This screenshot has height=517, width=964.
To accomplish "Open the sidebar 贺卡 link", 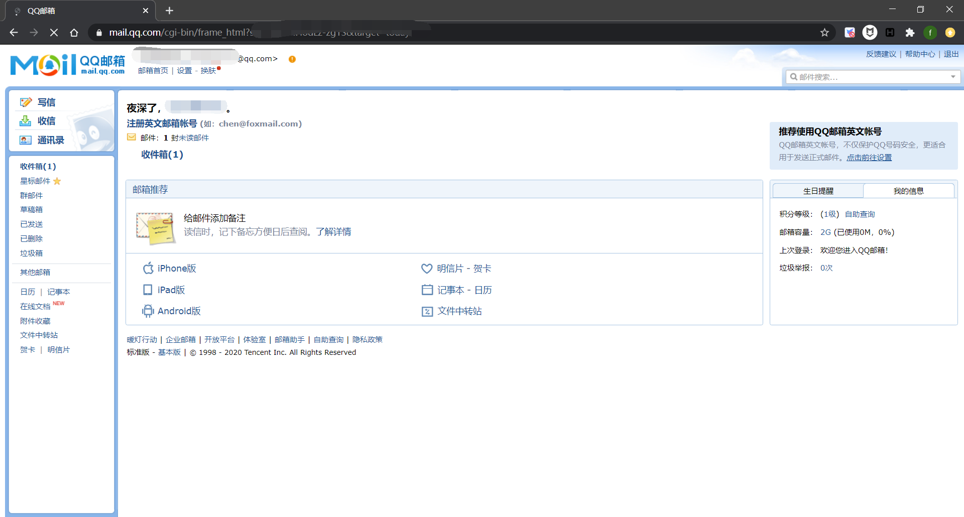I will pyautogui.click(x=28, y=350).
